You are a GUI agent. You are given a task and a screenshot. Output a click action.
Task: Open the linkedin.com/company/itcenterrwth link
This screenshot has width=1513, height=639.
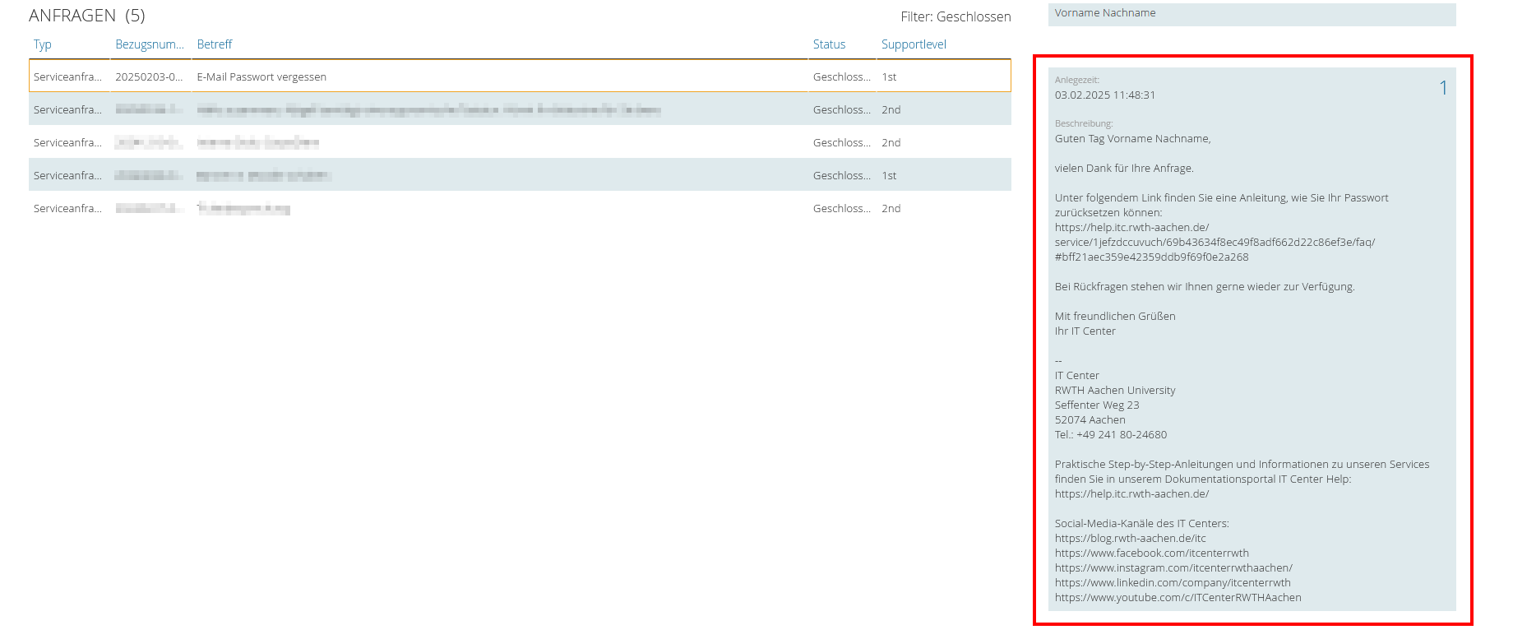(x=1173, y=583)
